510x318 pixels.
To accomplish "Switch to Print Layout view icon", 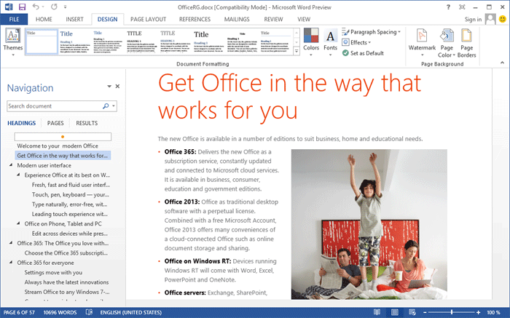I will pyautogui.click(x=395, y=312).
